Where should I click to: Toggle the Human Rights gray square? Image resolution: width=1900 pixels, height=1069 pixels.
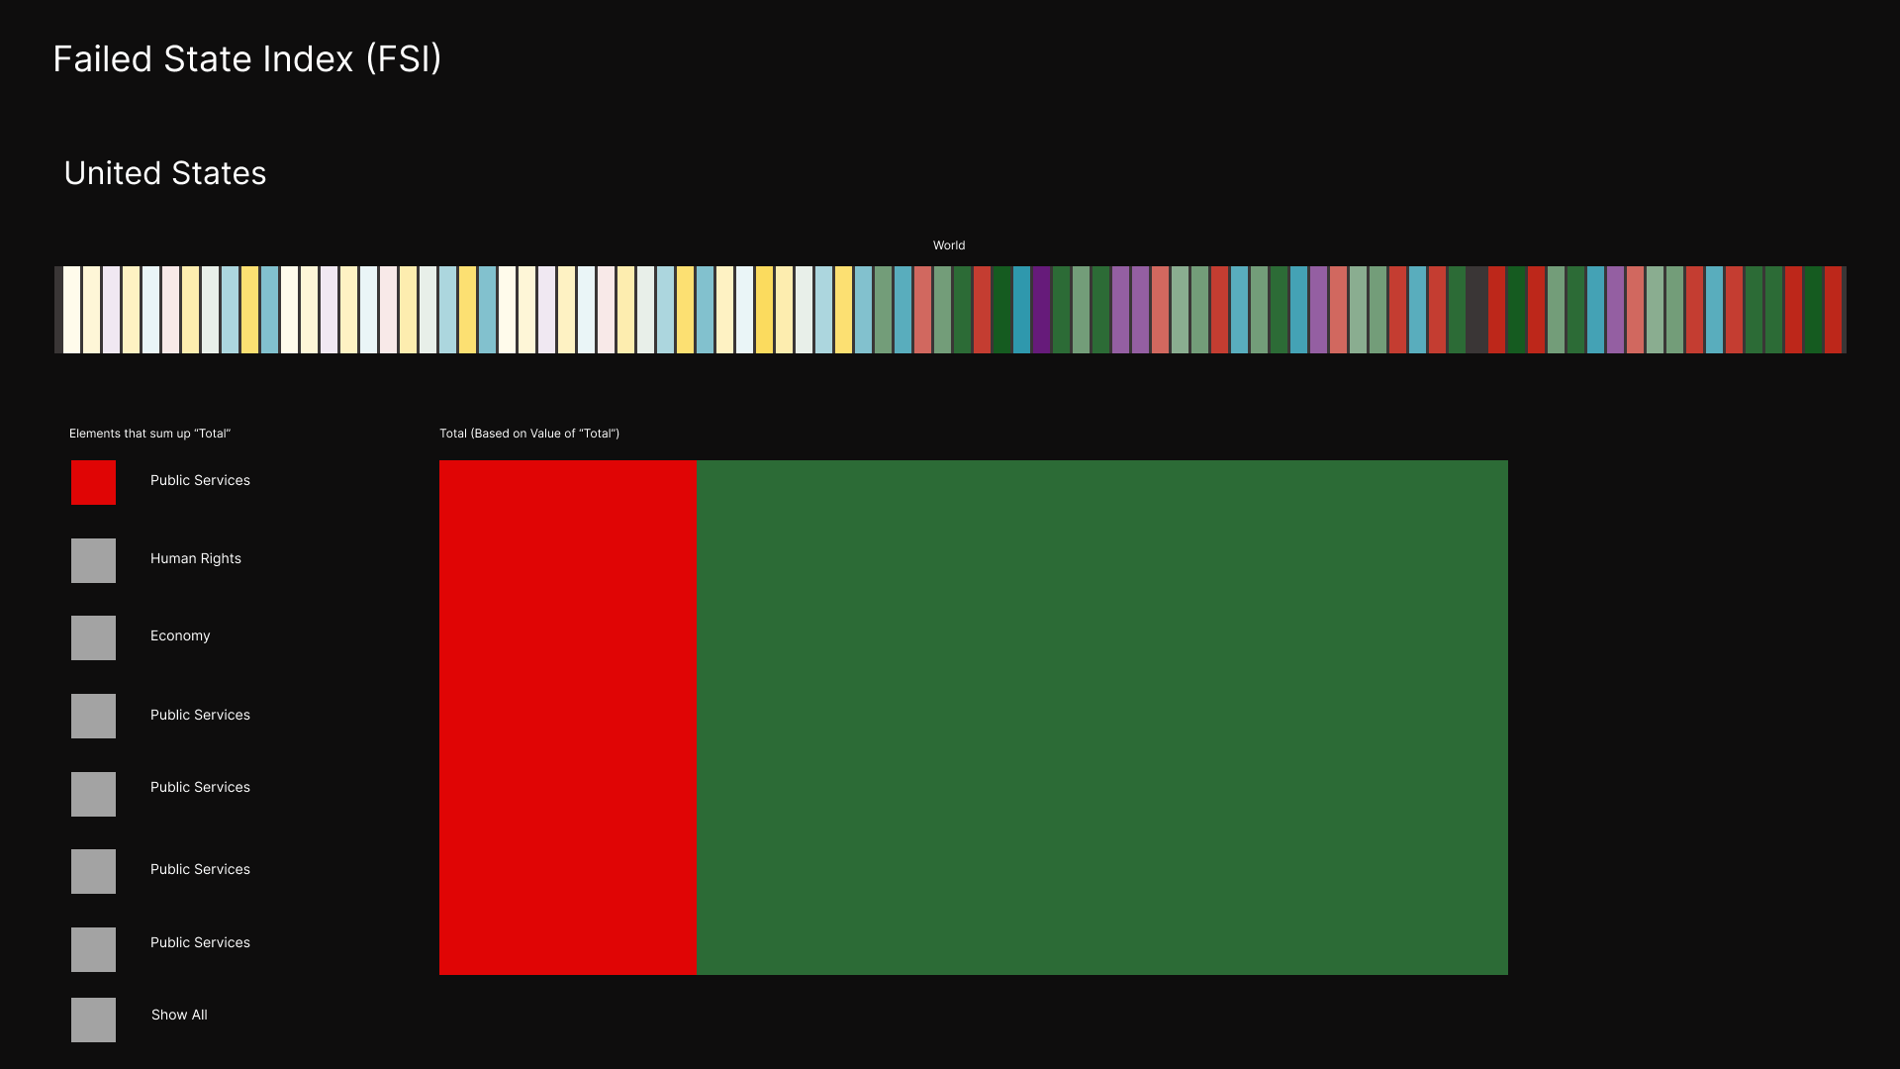93,560
